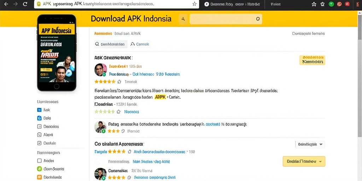Click the shield-star icon beside the green extension
The image size is (362, 181).
point(323,4)
